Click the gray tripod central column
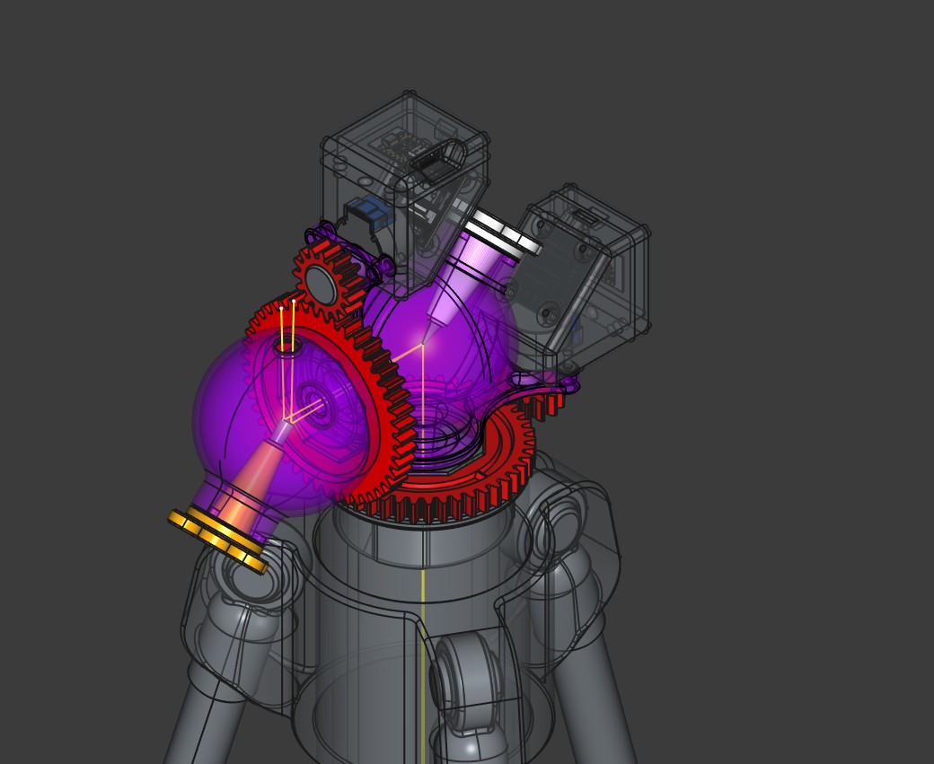934x764 pixels. pos(423,595)
